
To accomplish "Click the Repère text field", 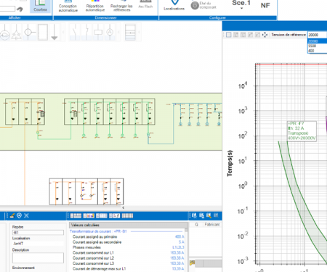I will coord(38,233).
